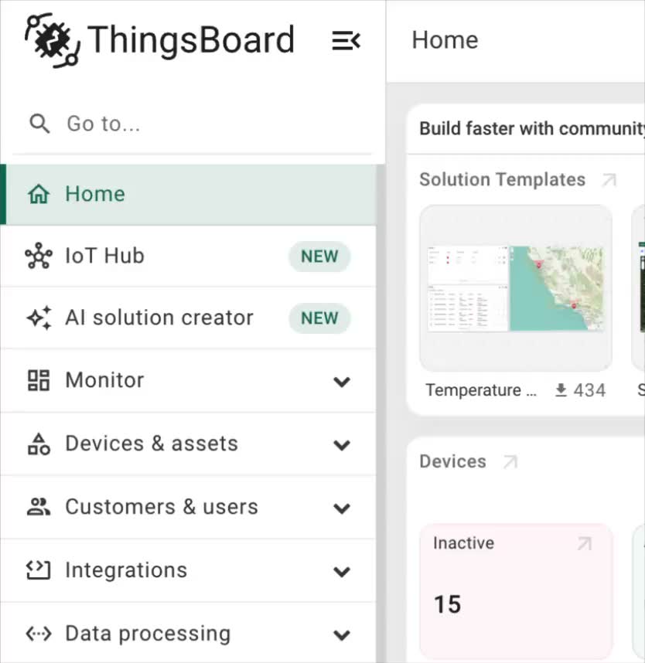Screen dimensions: 645x663
Task: Open the Temperature template thumbnail
Action: tap(516, 288)
